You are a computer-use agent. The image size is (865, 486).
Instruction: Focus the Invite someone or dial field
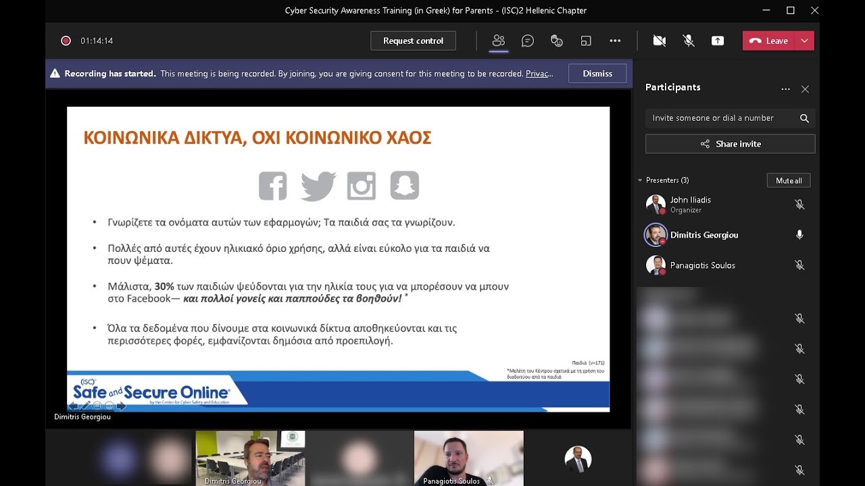pos(730,118)
